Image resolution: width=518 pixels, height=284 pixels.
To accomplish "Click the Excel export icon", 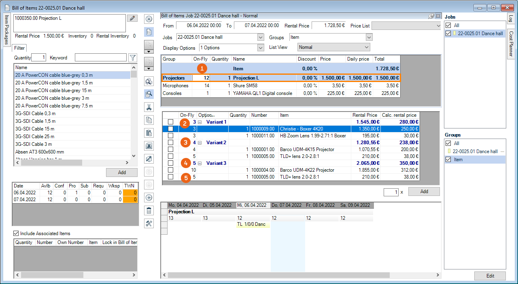I will (x=149, y=146).
